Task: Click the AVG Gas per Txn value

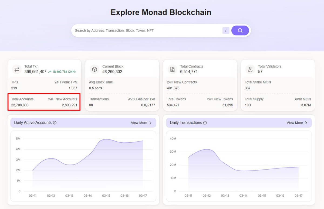Action: 148,105
